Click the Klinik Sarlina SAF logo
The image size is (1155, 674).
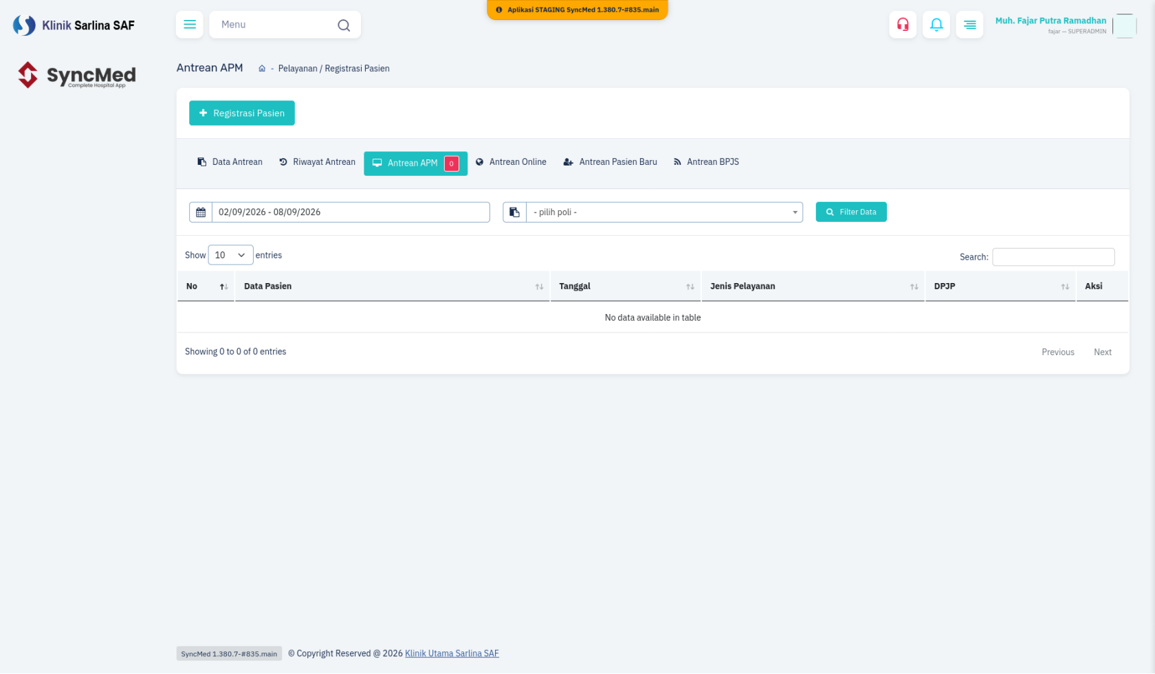(x=74, y=25)
